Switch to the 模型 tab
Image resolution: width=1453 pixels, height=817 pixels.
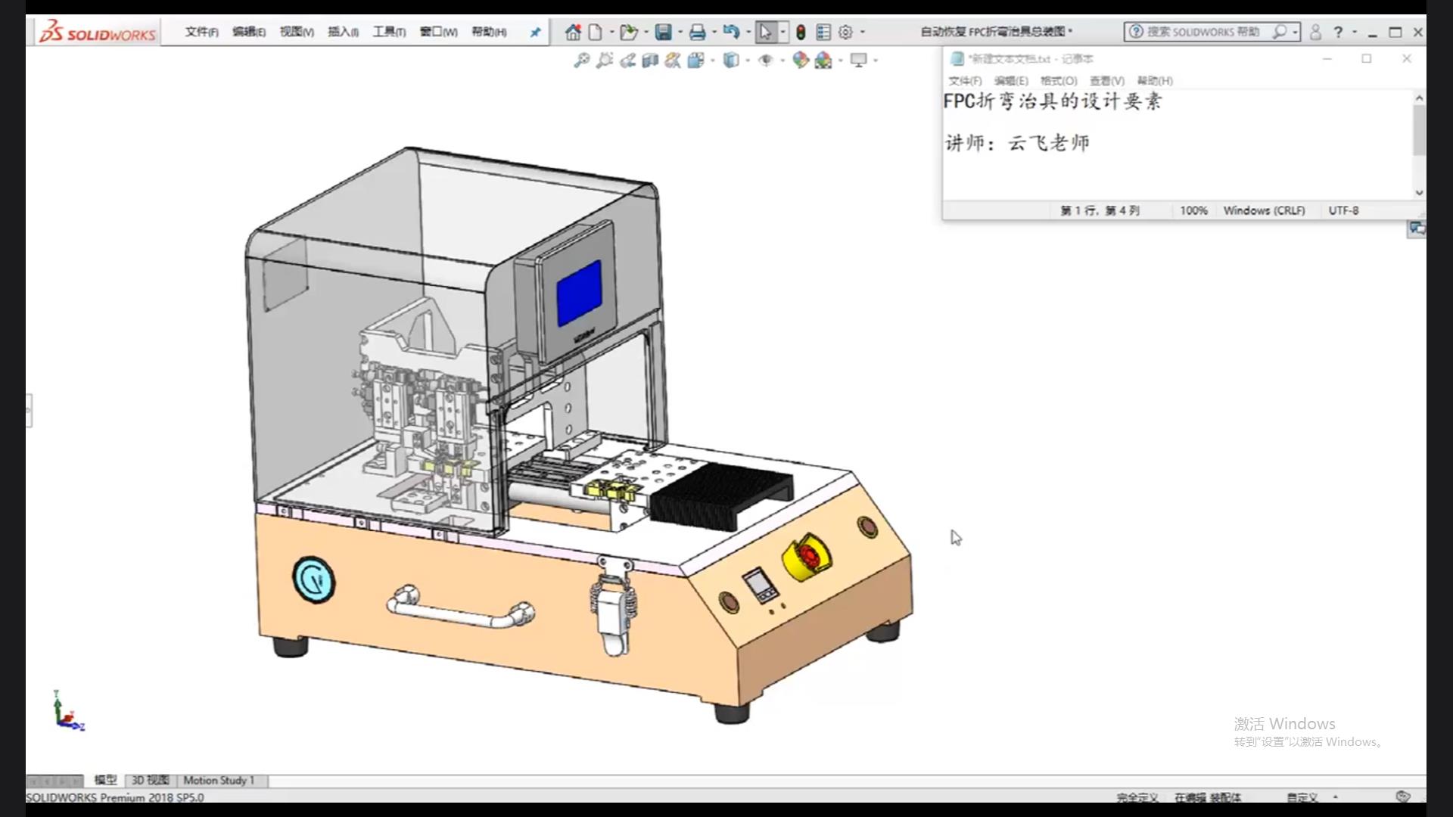point(105,780)
